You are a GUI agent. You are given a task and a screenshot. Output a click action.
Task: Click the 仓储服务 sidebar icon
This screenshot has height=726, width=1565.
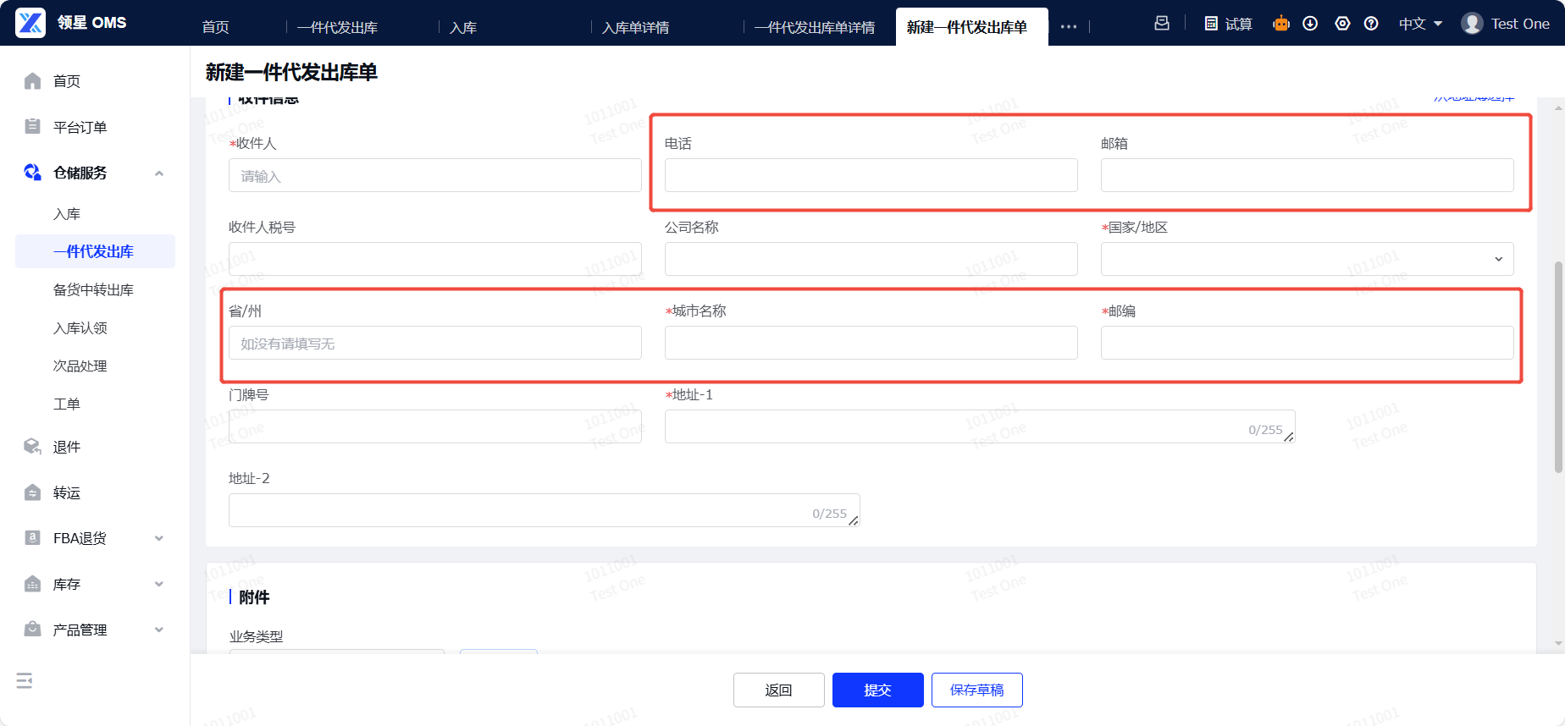[32, 173]
